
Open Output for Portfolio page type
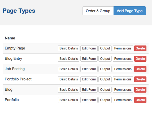[105, 100]
